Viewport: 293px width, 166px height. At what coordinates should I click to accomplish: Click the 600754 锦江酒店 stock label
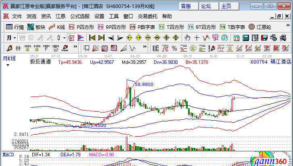[x=271, y=62]
